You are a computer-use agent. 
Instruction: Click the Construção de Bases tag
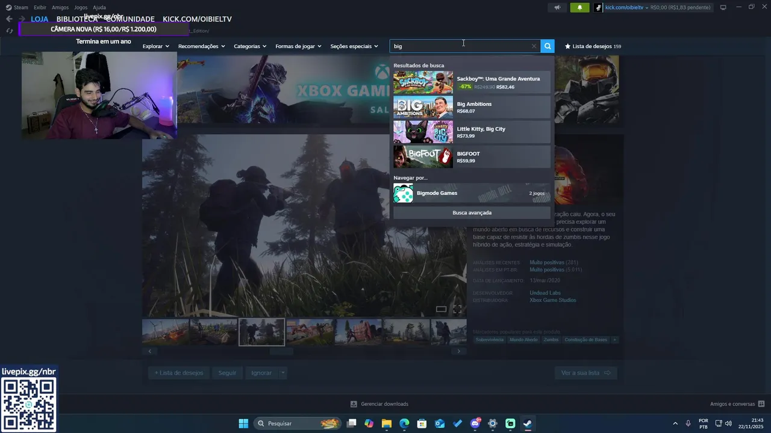tap(585, 340)
